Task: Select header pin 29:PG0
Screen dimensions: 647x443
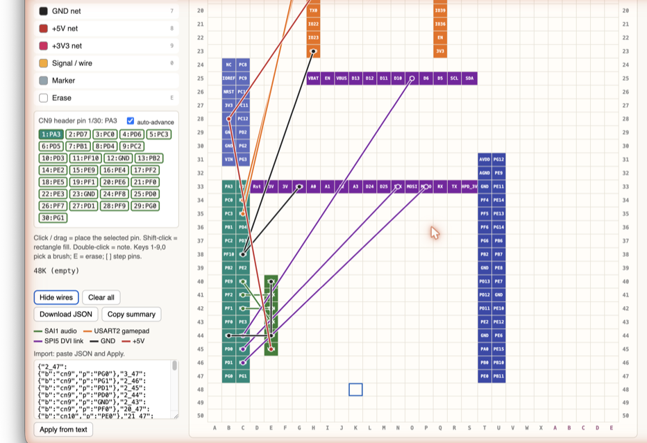Action: coord(145,206)
